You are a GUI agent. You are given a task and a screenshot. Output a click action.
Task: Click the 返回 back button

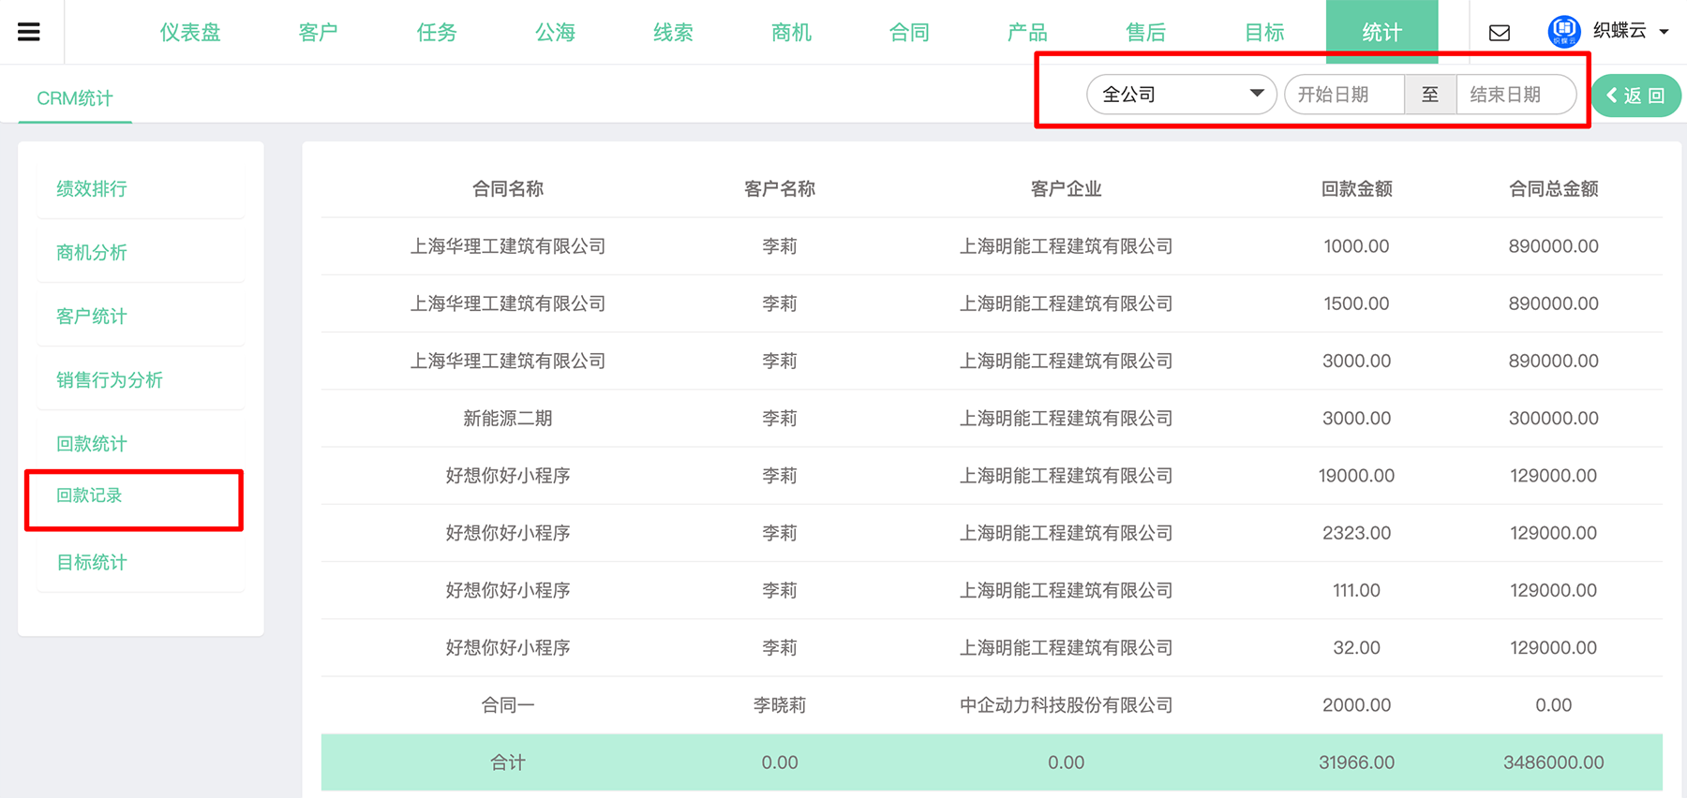coord(1636,96)
